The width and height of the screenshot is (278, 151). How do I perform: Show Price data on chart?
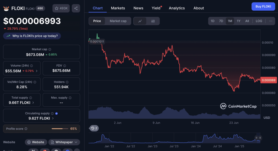97,21
